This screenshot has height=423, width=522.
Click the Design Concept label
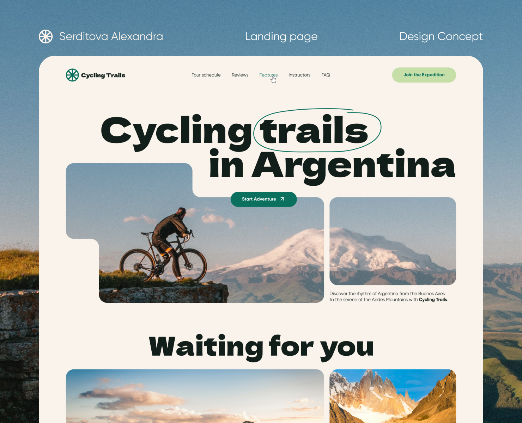tap(441, 37)
